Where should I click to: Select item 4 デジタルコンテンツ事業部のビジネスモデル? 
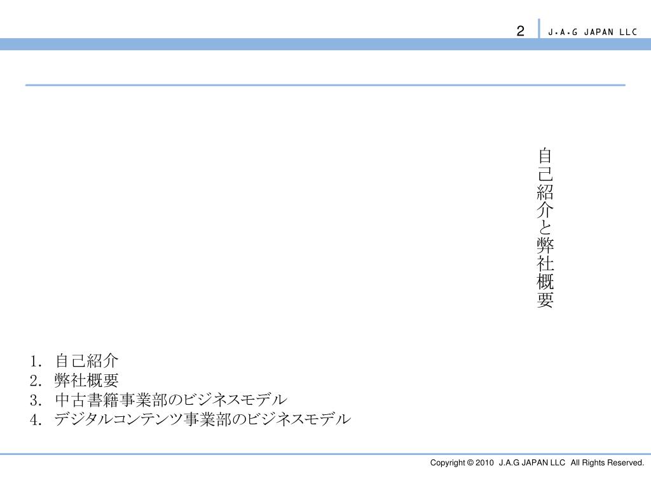click(190, 419)
